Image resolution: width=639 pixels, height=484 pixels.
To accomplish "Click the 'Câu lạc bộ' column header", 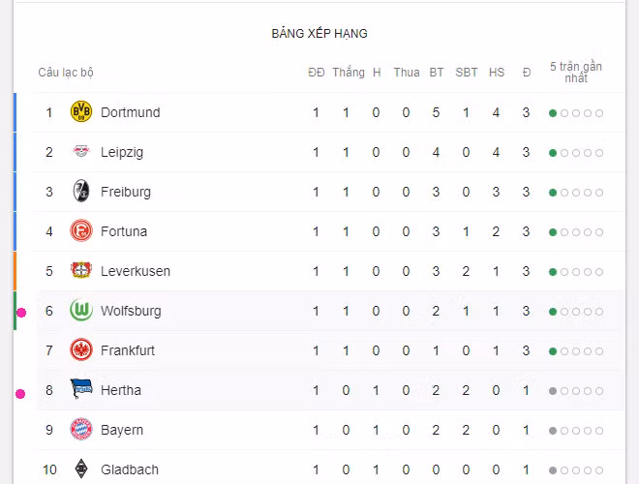I will [x=66, y=73].
